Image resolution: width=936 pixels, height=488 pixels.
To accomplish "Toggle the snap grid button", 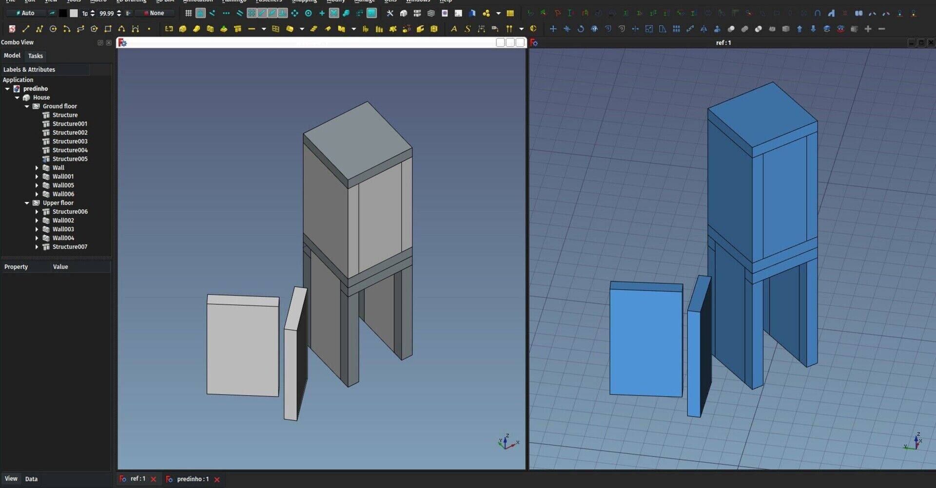I will (x=188, y=13).
